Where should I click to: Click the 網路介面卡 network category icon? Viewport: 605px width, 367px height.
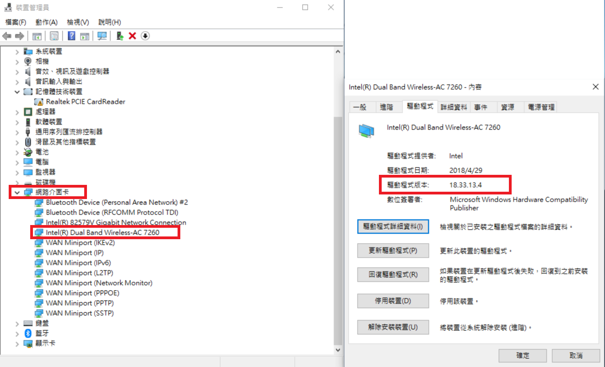(x=28, y=192)
